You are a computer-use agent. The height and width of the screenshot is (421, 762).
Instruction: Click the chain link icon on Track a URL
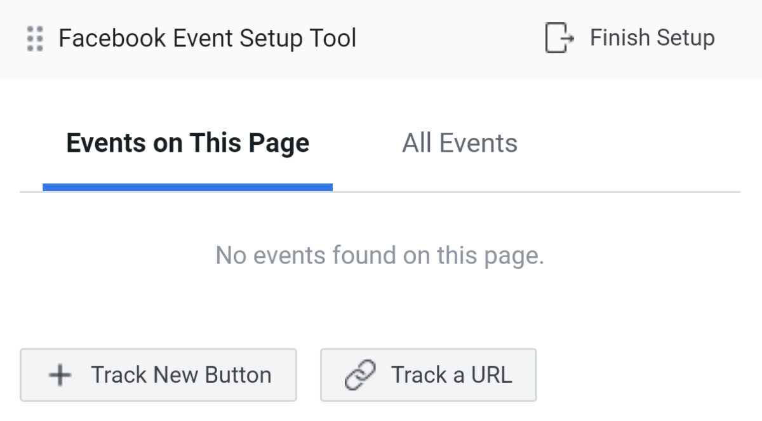point(360,375)
